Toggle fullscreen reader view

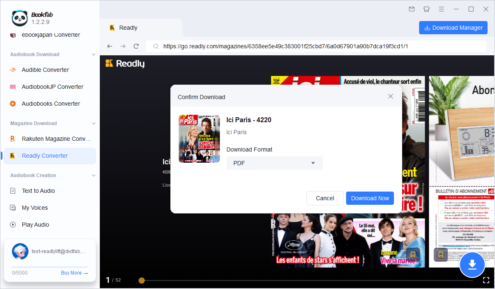click(486, 280)
